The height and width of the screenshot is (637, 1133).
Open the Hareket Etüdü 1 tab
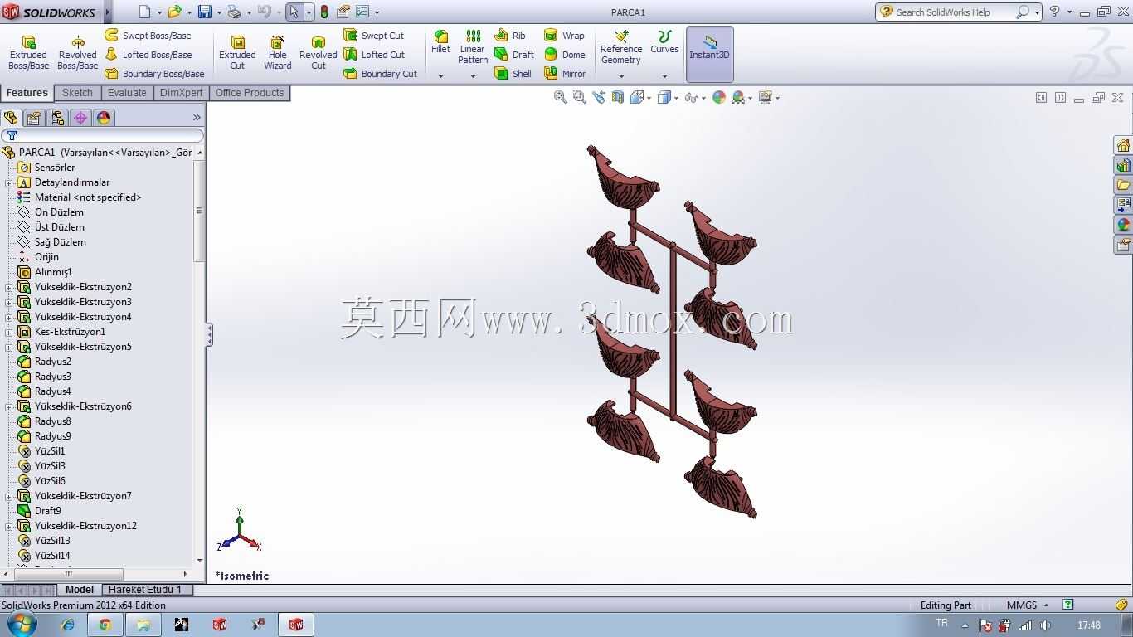(x=145, y=590)
